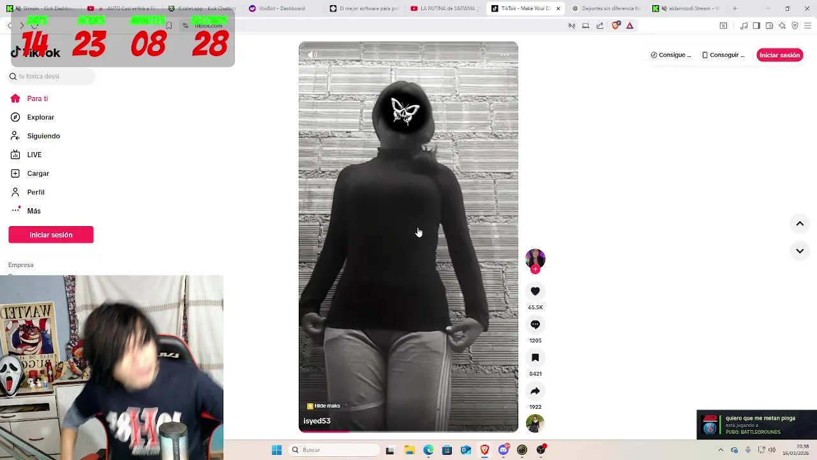Screen dimensions: 817x460
Task: Open Microsoft Store from the taskbar
Action: pyautogui.click(x=447, y=450)
